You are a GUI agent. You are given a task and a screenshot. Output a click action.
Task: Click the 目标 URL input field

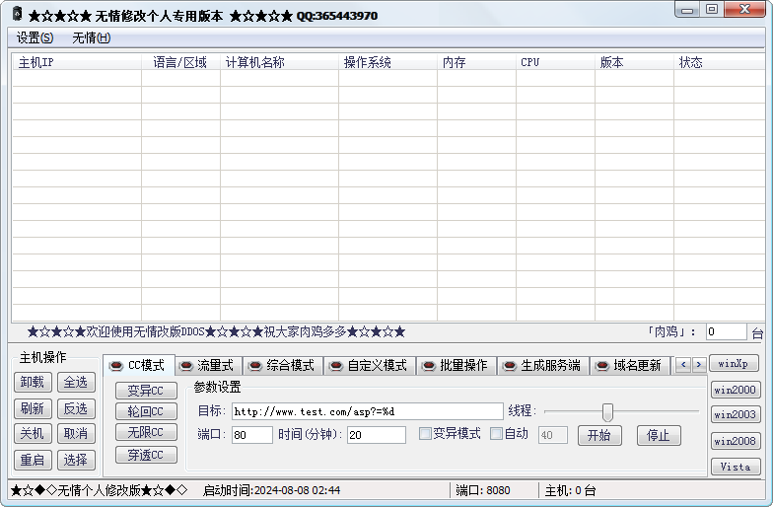[x=366, y=410]
